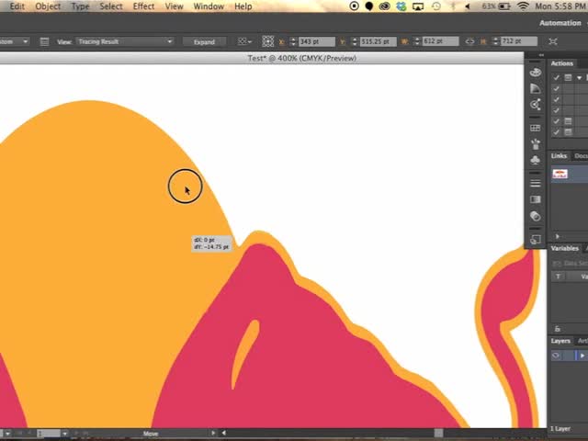Open the align options dropdown
Viewport: 588px width, 441px height.
(x=244, y=41)
